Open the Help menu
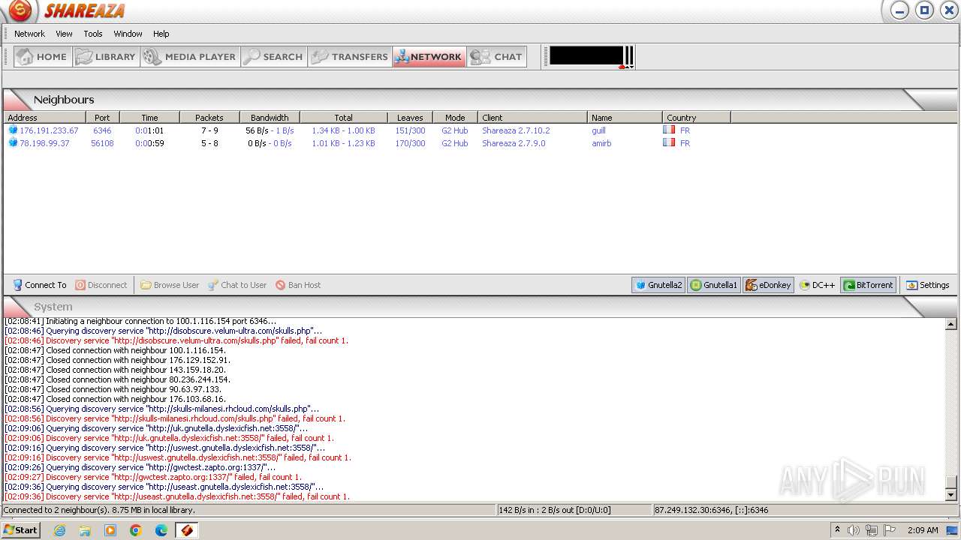The height and width of the screenshot is (540, 961). (161, 34)
